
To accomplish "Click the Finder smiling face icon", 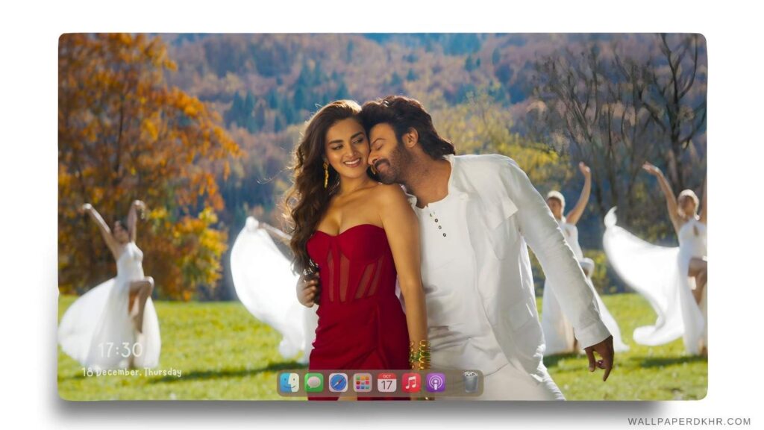I will tap(291, 382).
